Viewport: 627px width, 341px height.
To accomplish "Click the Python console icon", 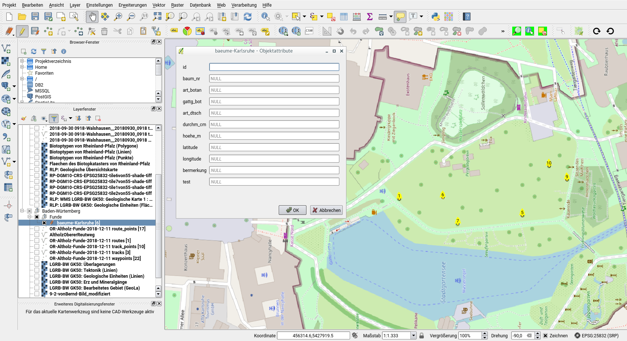I will pos(436,17).
